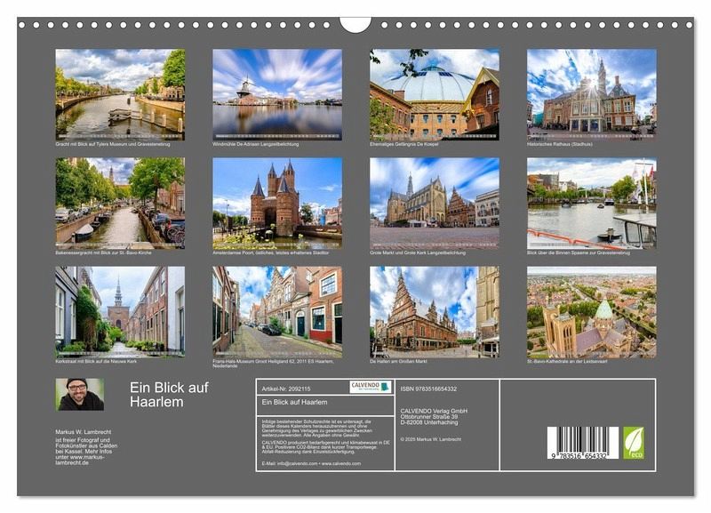Click the author bio paragraph about Calden
Viewport: 711px width, 513px height.
coord(86,452)
